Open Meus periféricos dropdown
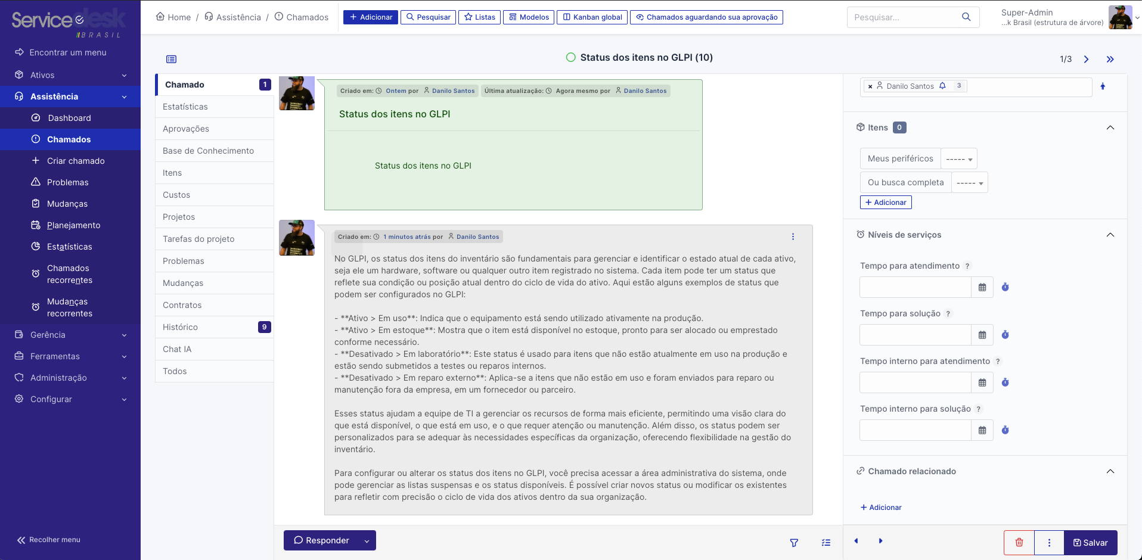The image size is (1142, 560). click(x=959, y=158)
